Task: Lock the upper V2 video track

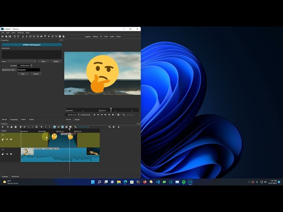Action: tap(3, 140)
